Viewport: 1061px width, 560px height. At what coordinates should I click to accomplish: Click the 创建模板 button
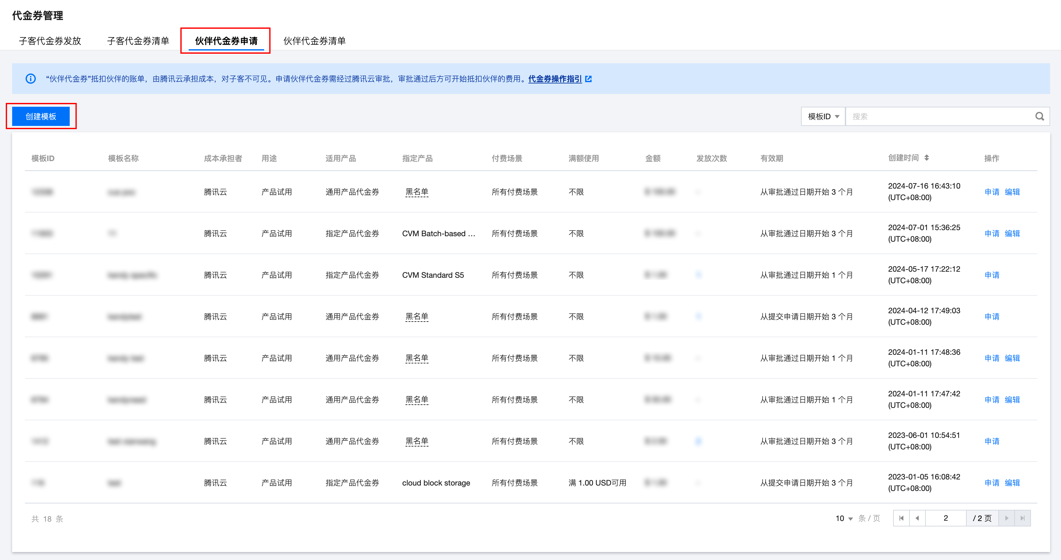coord(41,117)
